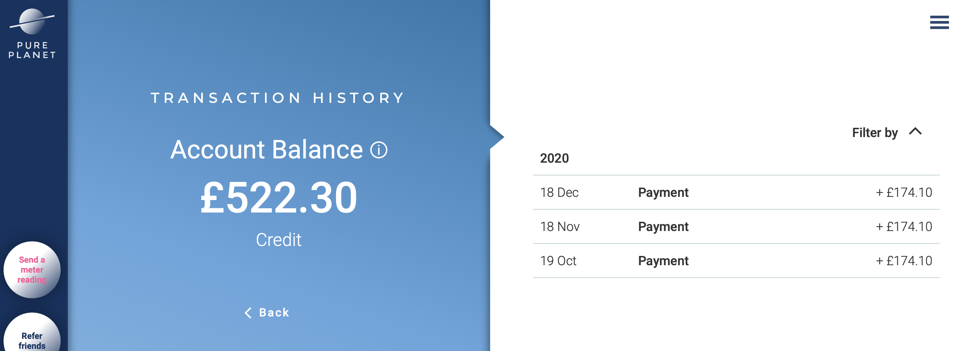Open the Filter by options
956x351 pixels.
pyautogui.click(x=874, y=132)
